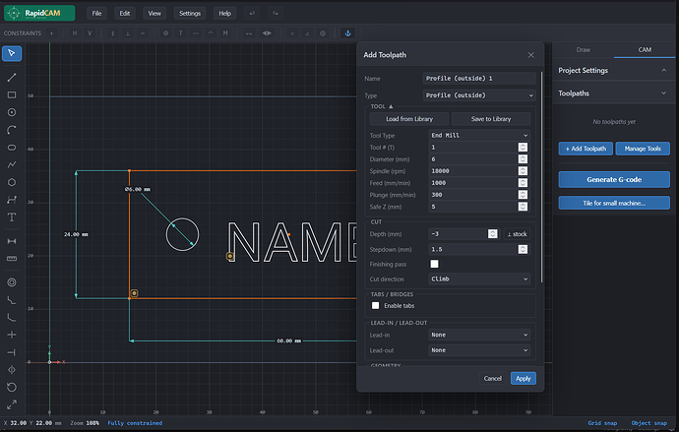Collapse the TOOL section header
679x432 pixels.
[382, 106]
